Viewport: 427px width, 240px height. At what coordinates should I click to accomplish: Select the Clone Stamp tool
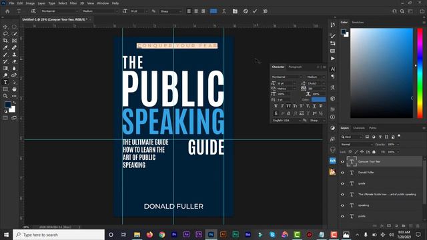(x=14, y=55)
